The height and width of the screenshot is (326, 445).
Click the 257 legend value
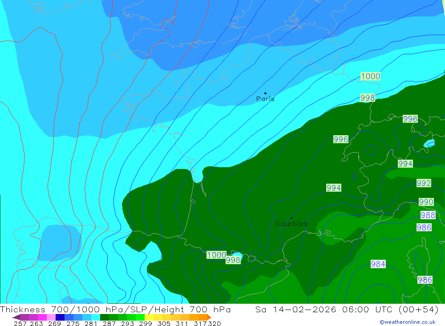pyautogui.click(x=20, y=323)
